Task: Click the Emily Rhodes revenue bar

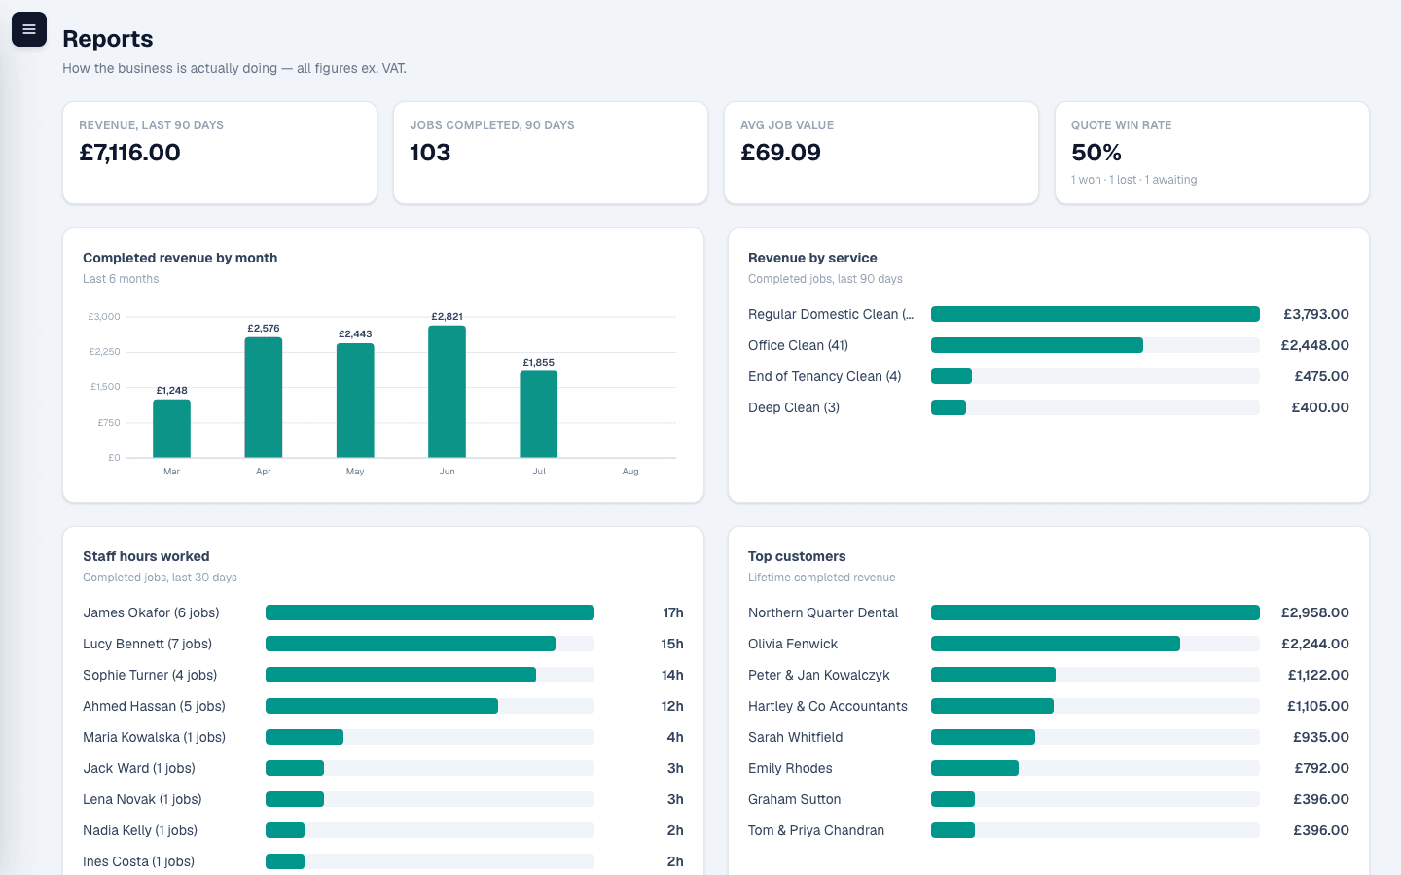Action: pos(975,768)
